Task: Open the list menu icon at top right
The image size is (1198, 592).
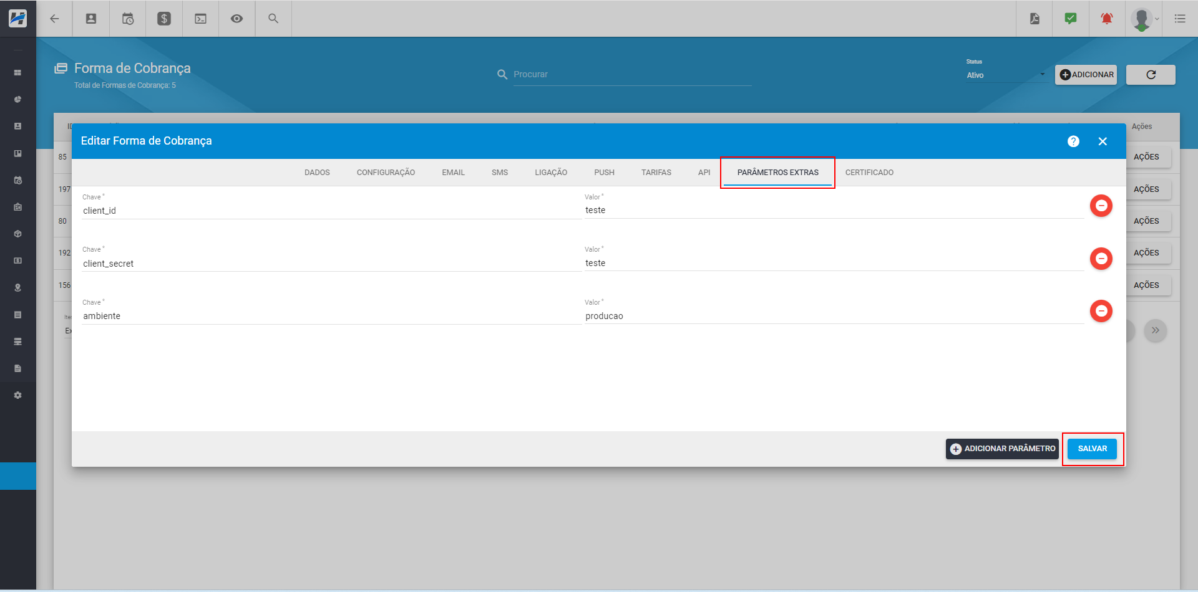Action: point(1180,19)
